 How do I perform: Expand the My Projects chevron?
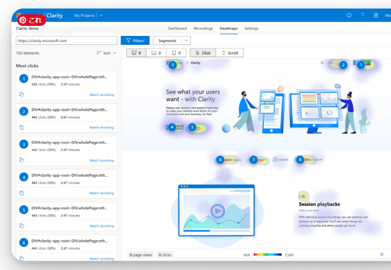(101, 15)
